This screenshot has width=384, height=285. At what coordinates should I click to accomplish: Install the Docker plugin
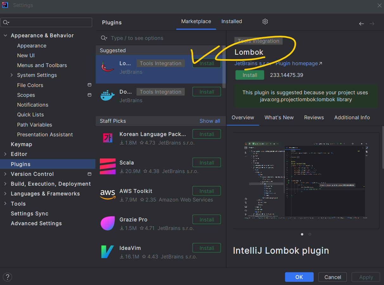pos(207,92)
